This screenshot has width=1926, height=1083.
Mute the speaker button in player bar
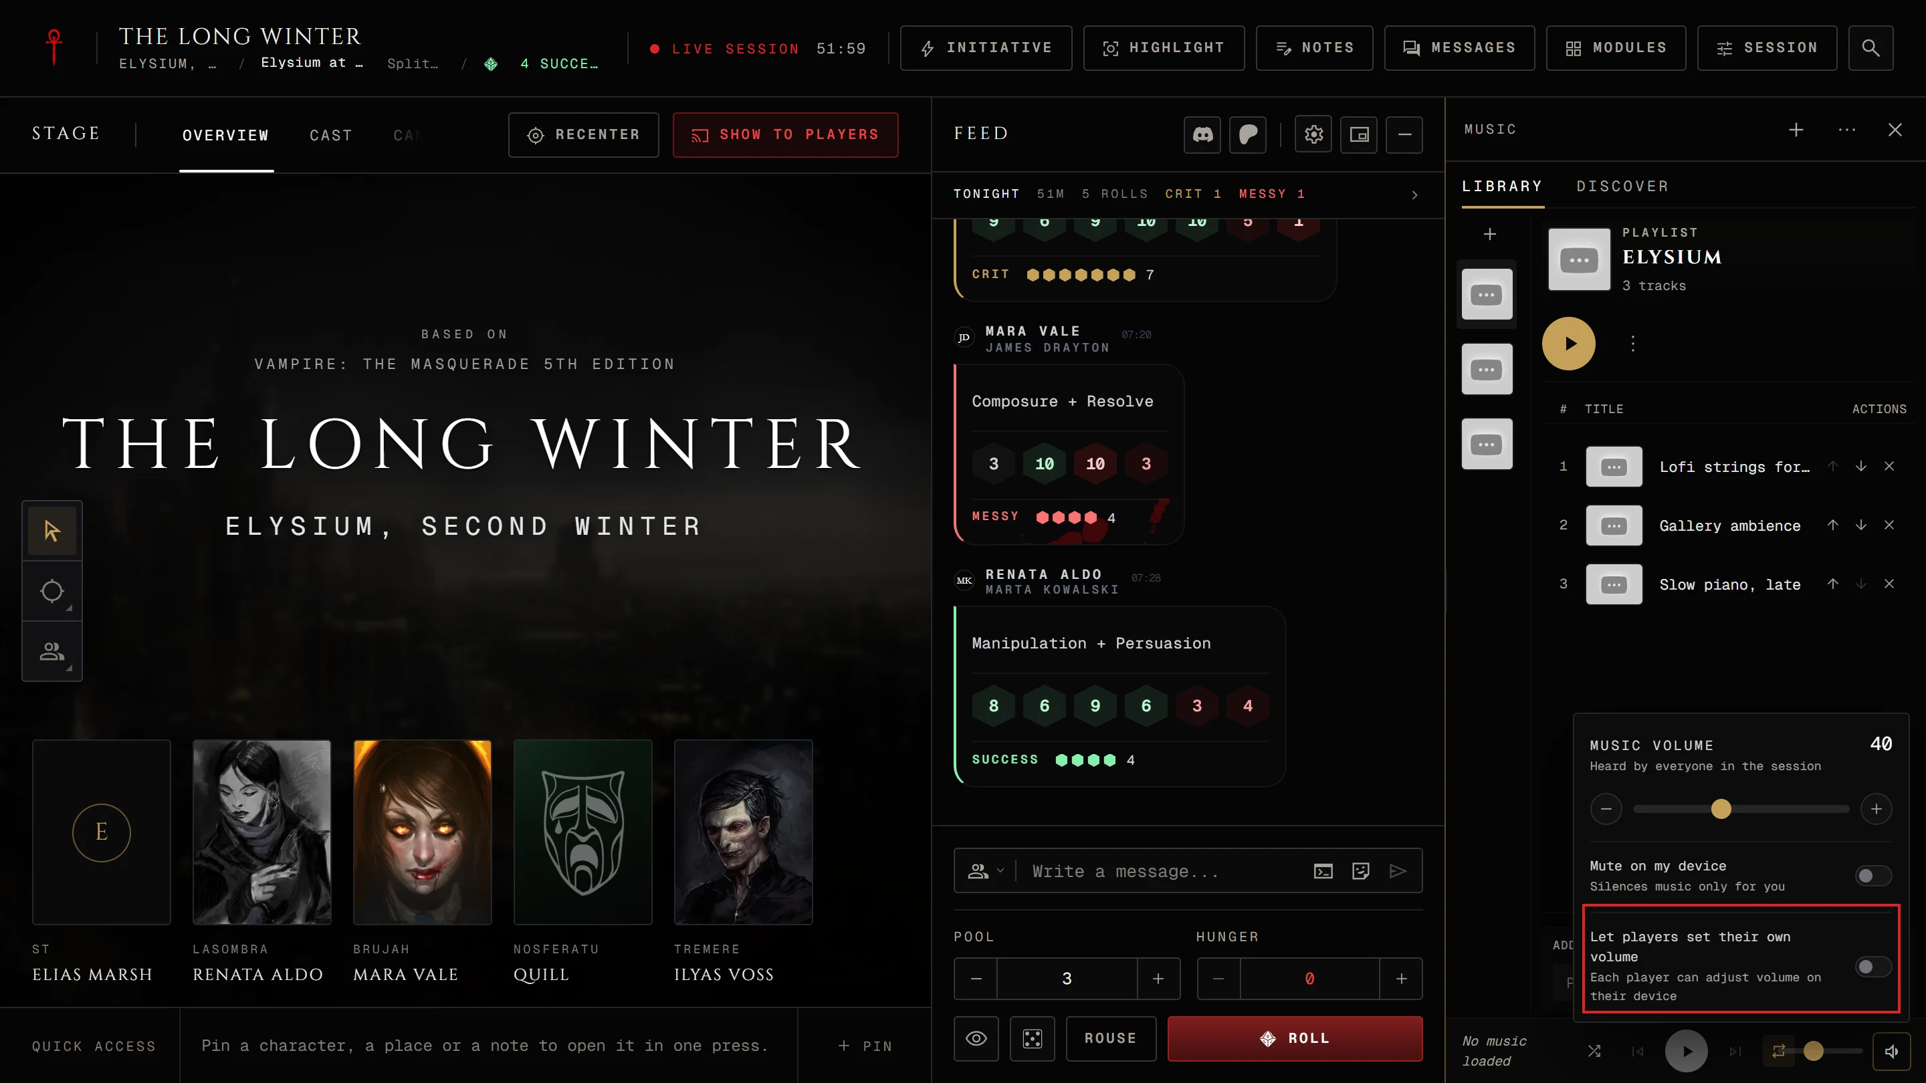(1892, 1051)
